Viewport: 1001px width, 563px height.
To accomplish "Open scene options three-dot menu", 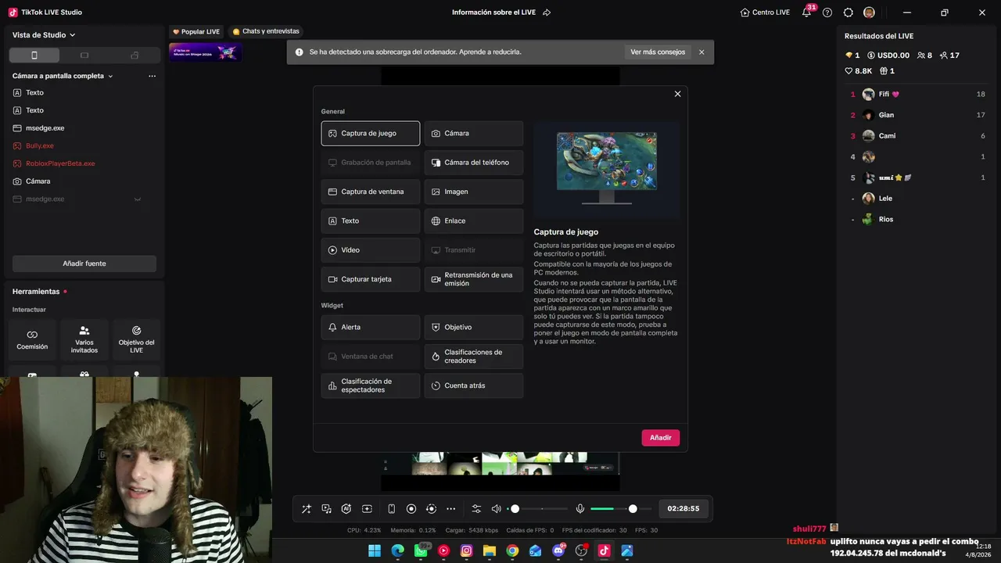I will (x=152, y=76).
